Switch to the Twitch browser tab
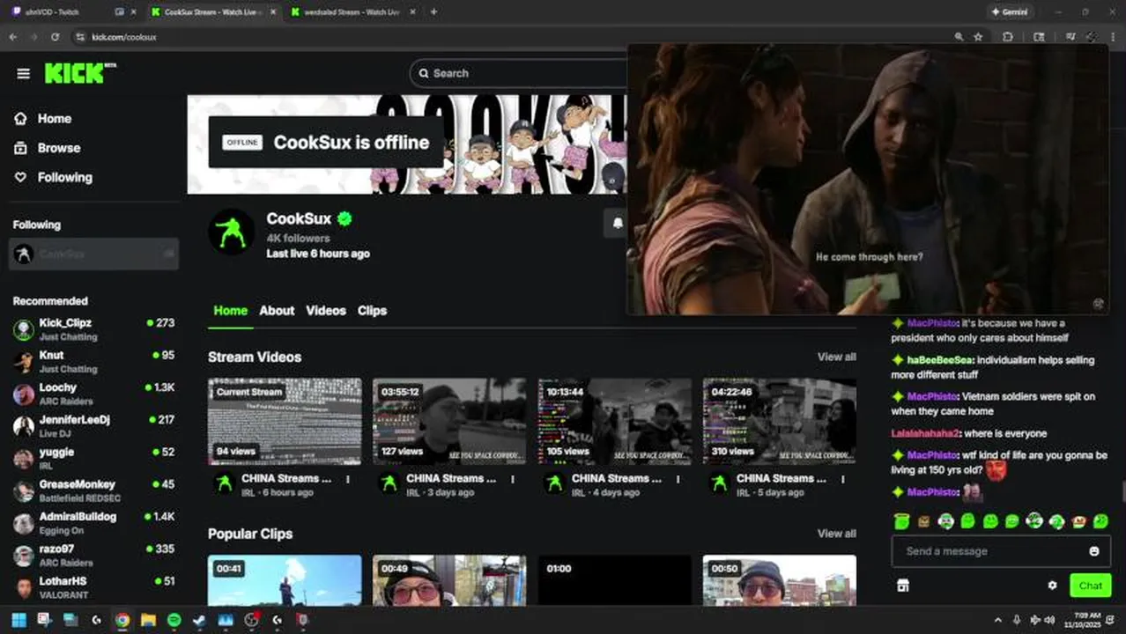This screenshot has width=1126, height=634. (x=70, y=12)
